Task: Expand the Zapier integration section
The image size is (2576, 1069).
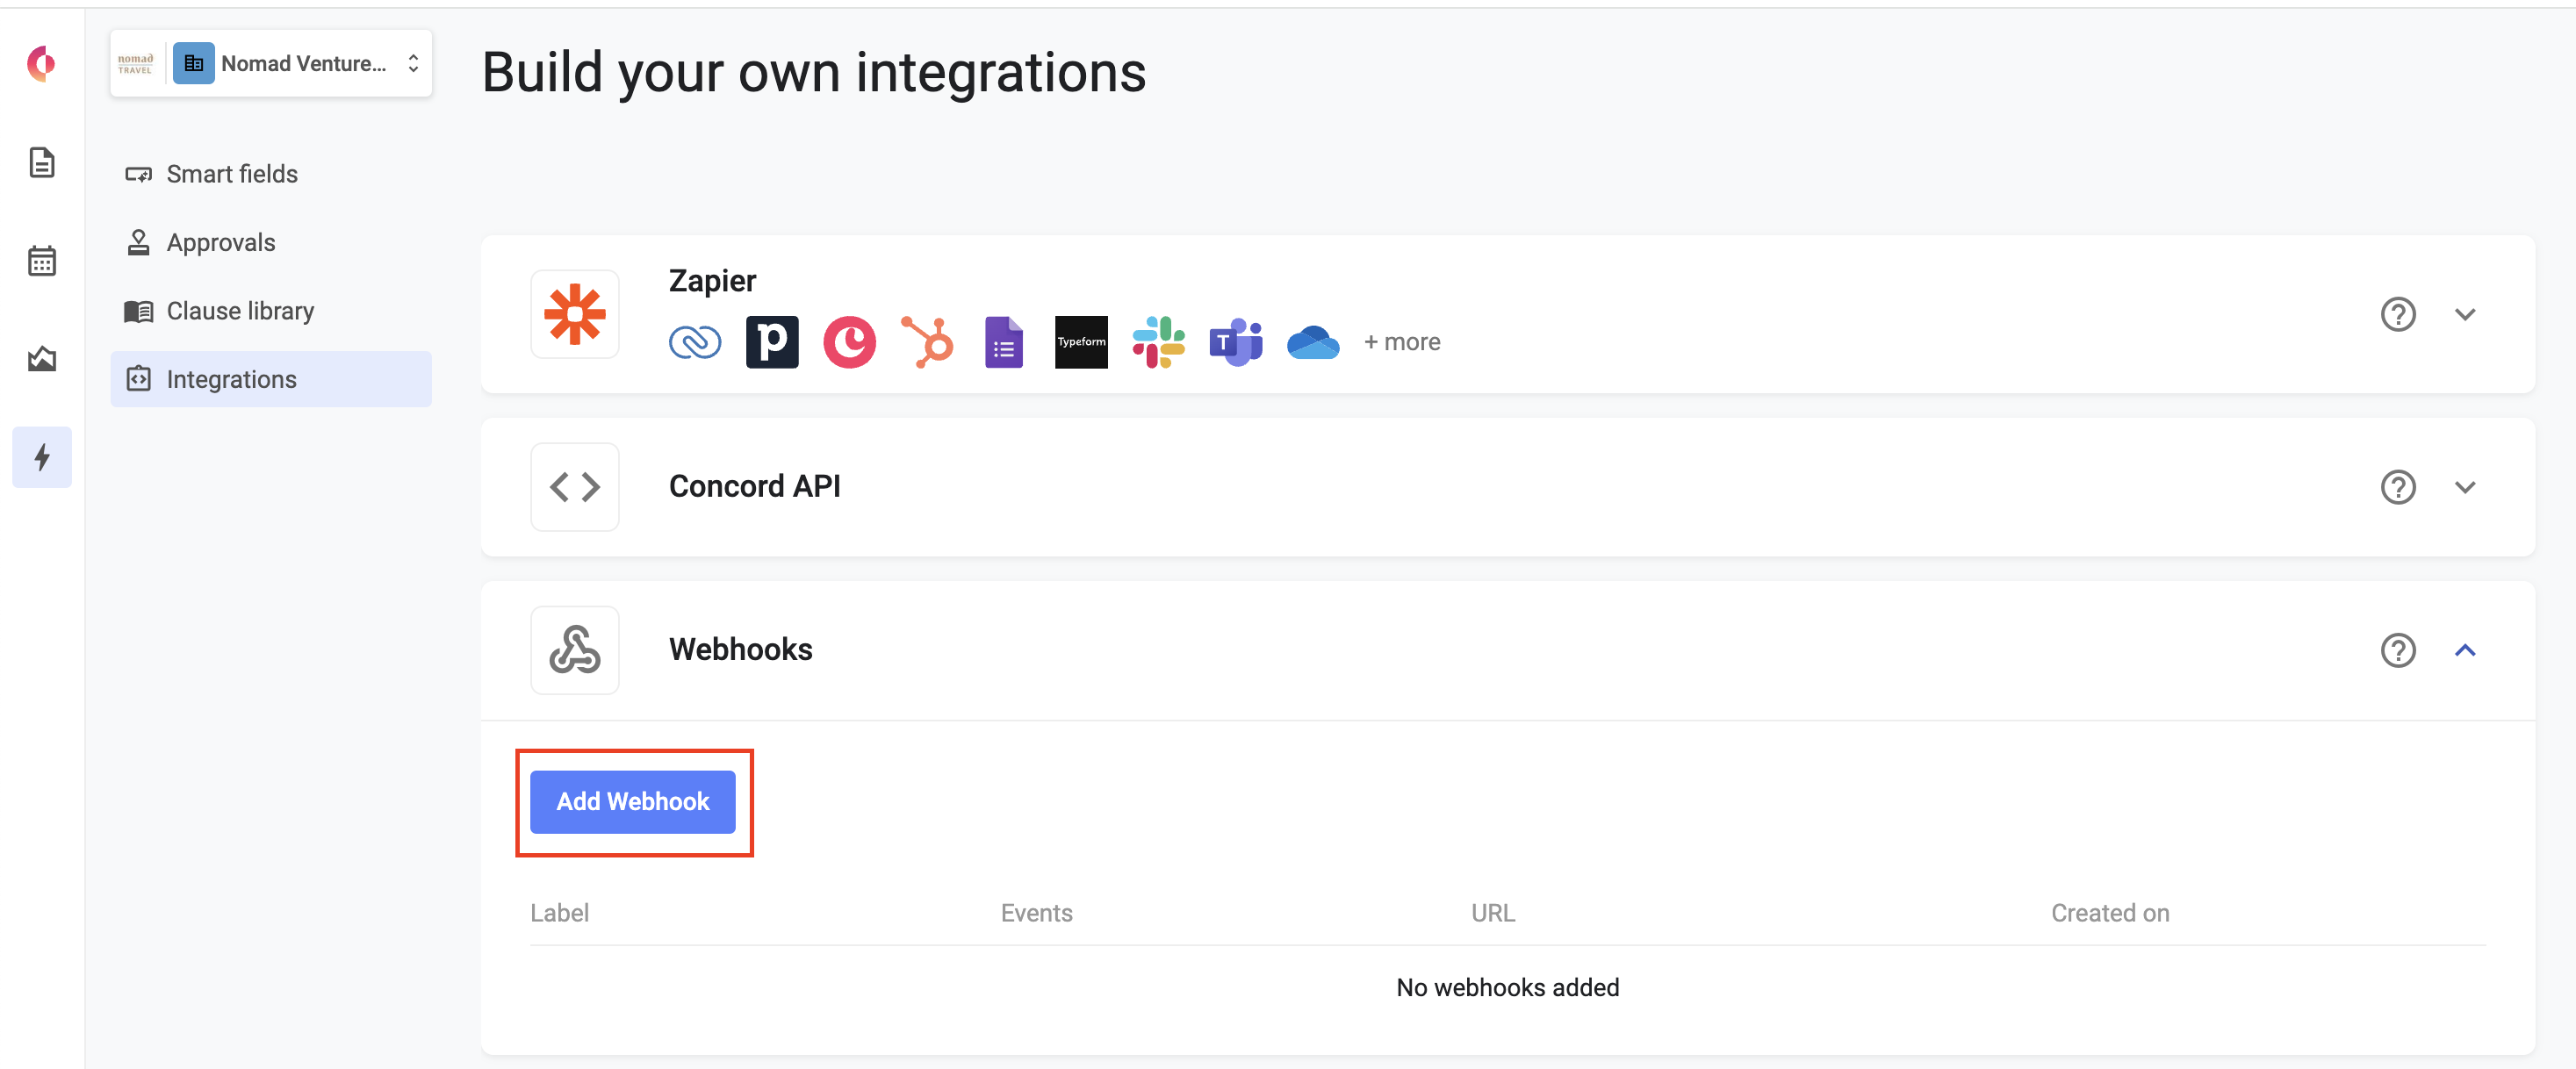Action: click(x=2466, y=314)
